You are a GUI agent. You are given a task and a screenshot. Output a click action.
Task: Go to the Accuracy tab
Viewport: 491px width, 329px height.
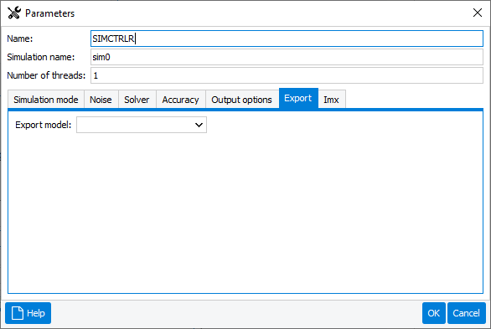click(180, 100)
